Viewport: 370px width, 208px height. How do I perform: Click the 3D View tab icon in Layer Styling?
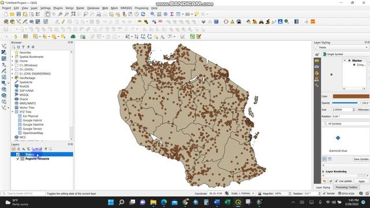pos(317,73)
